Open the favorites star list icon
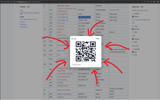 (x=158, y=2)
